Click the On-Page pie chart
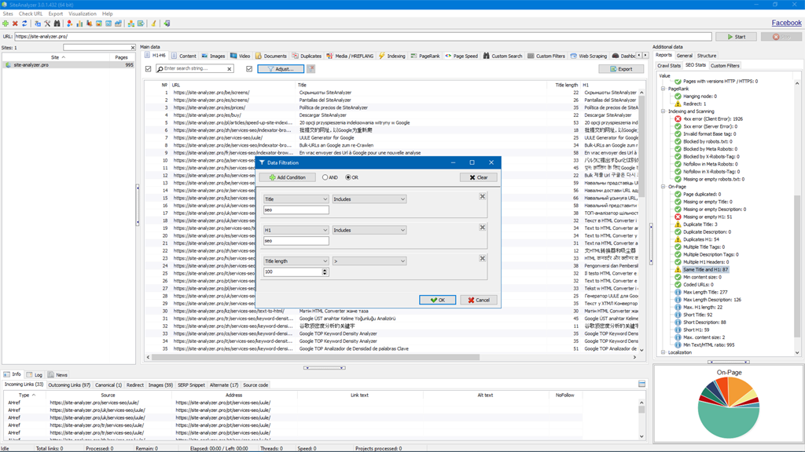The image size is (805, 452). coord(729,407)
